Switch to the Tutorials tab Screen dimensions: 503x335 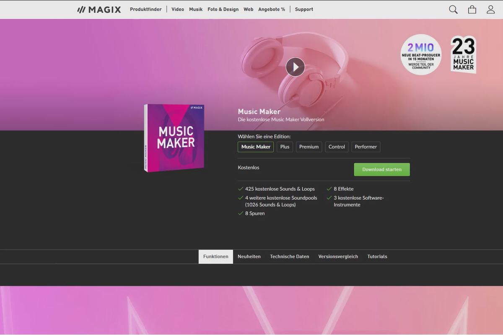coord(377,257)
